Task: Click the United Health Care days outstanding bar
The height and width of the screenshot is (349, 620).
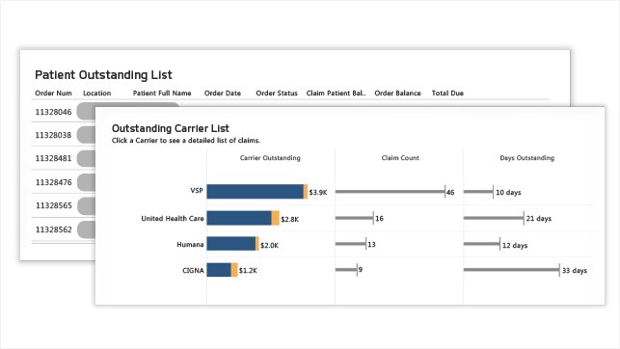Action: point(494,218)
